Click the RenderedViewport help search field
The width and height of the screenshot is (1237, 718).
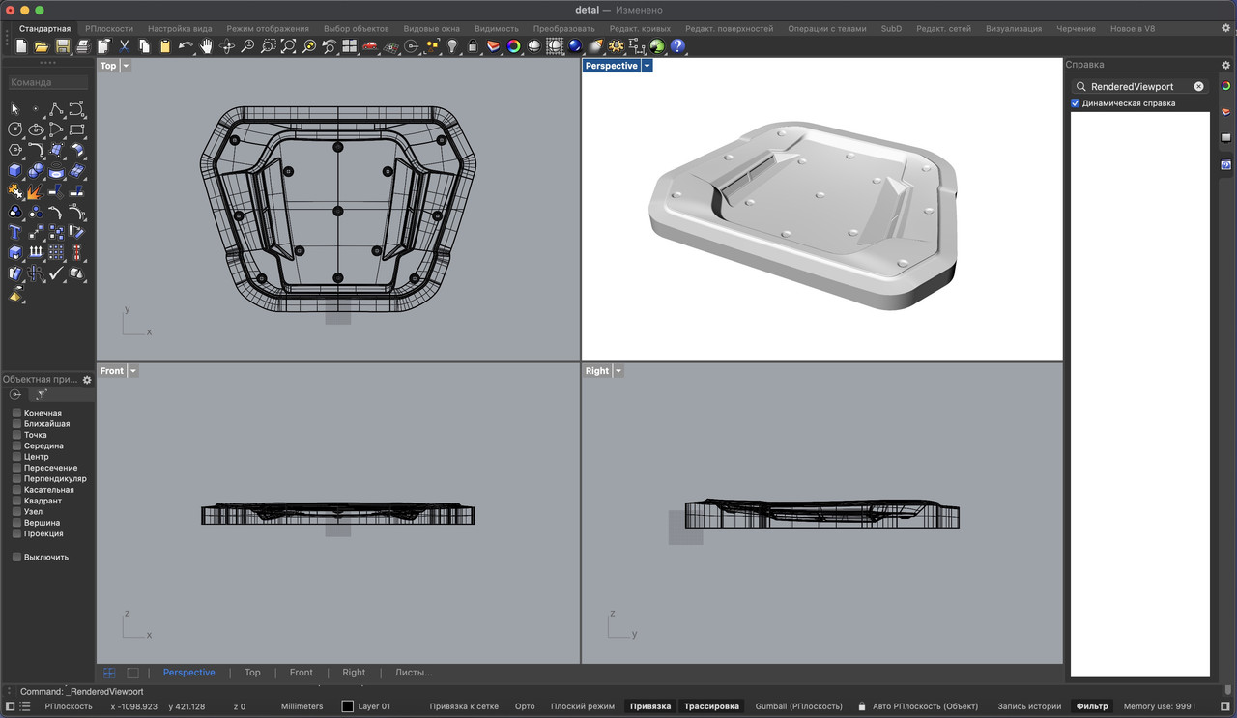[1140, 86]
